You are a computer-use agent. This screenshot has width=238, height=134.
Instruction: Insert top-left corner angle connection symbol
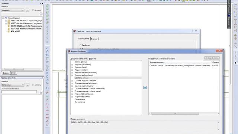click(x=235, y=6)
